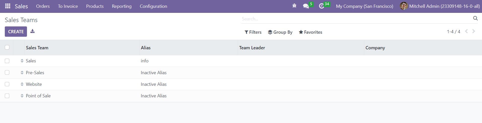
Task: Open the apps grid menu icon
Action: 8,6
